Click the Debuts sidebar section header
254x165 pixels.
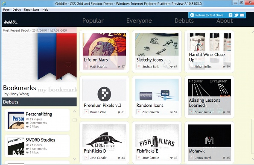pos(39,102)
